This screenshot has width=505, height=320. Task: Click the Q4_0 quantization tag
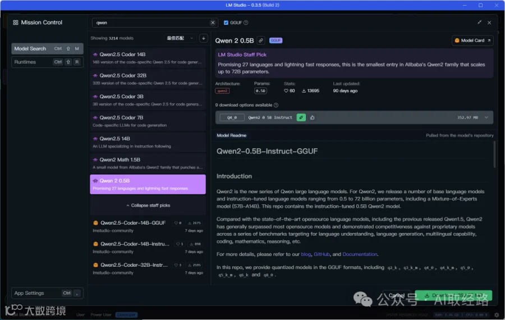pos(232,118)
